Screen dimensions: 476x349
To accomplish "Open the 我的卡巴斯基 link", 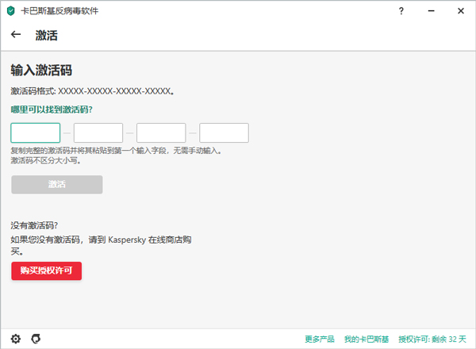I will click(367, 339).
